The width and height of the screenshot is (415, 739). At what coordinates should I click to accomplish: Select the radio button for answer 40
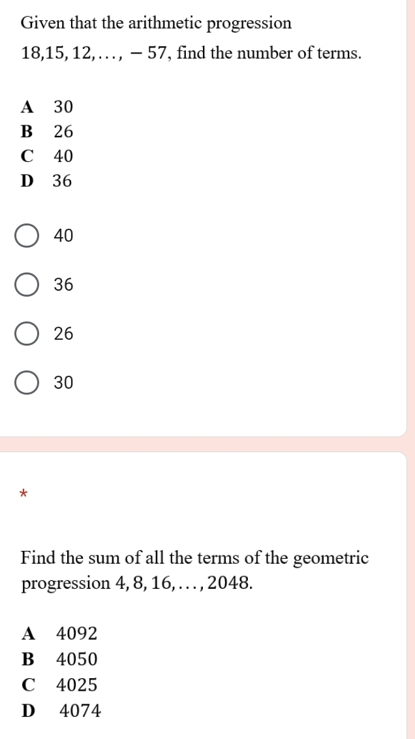click(x=26, y=236)
